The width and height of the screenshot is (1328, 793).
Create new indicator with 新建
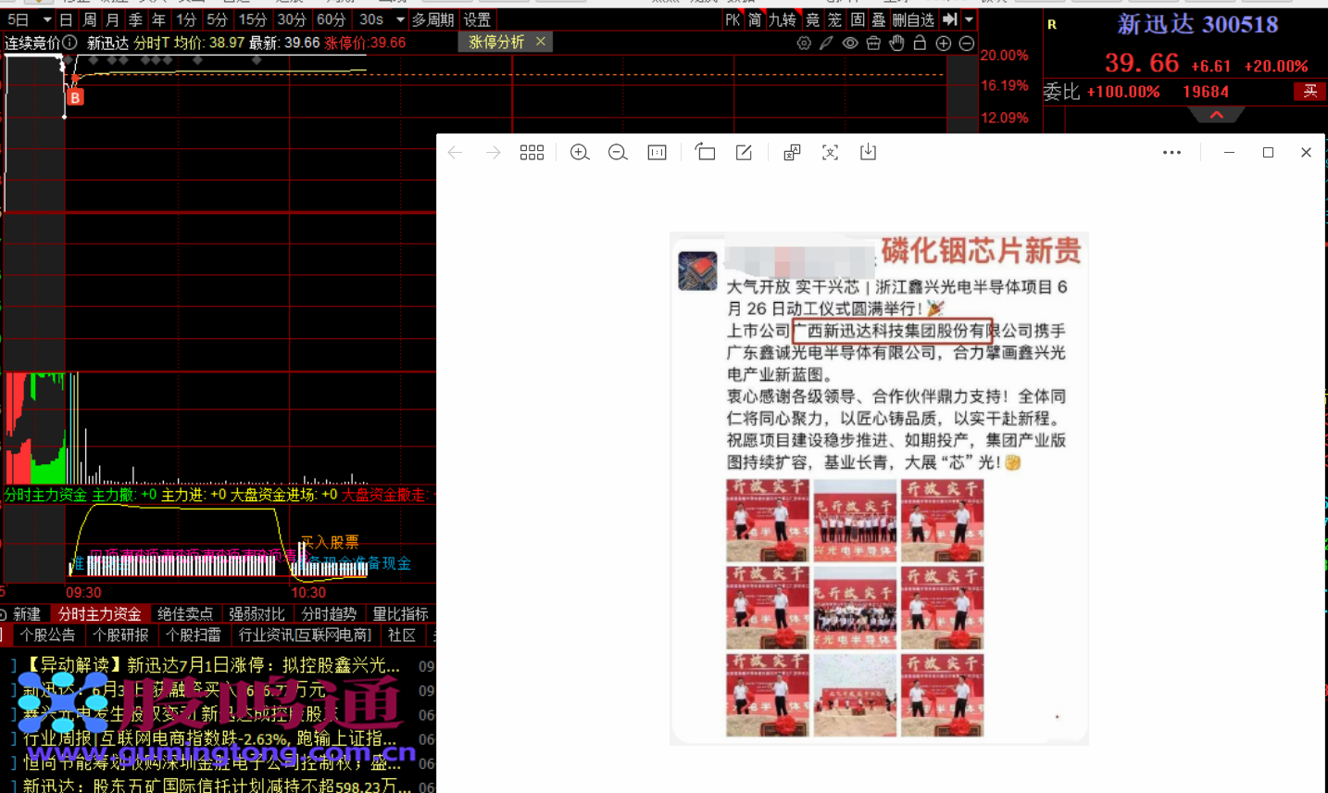(27, 613)
